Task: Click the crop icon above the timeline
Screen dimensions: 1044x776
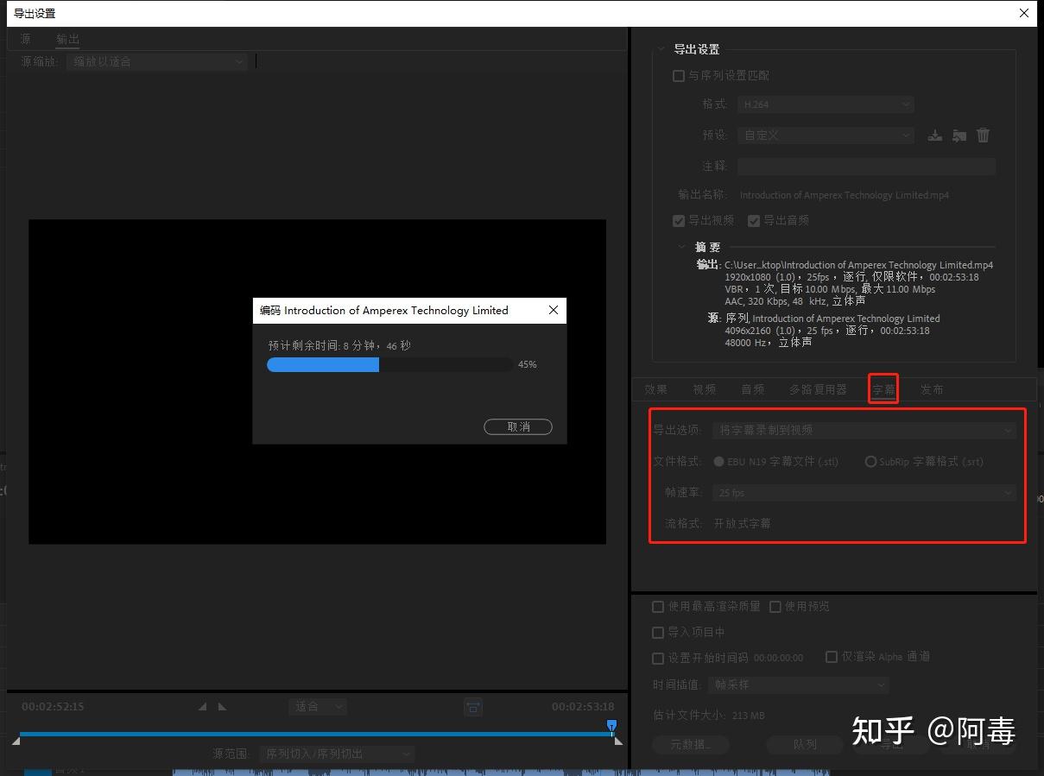Action: click(472, 707)
